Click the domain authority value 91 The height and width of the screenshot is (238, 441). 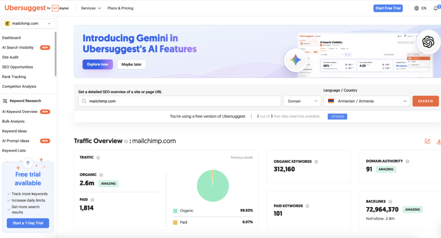tap(369, 169)
